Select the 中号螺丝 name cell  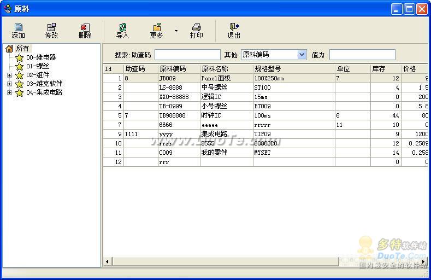coord(227,87)
